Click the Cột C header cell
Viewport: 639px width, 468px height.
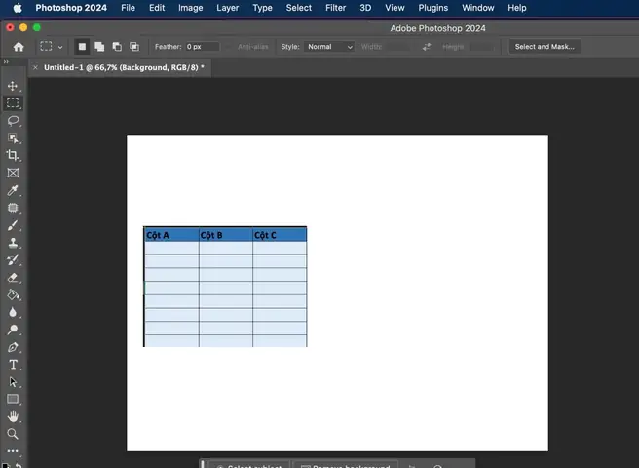point(280,235)
